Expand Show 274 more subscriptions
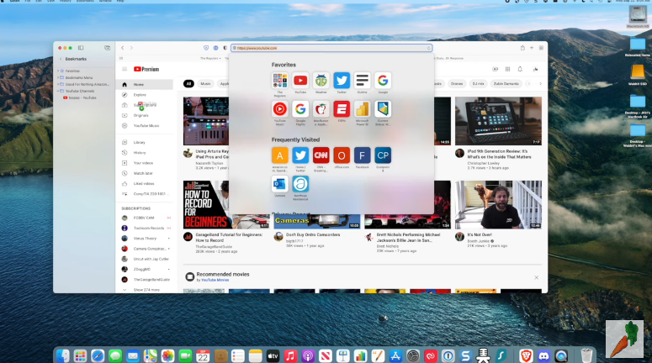 click(146, 290)
